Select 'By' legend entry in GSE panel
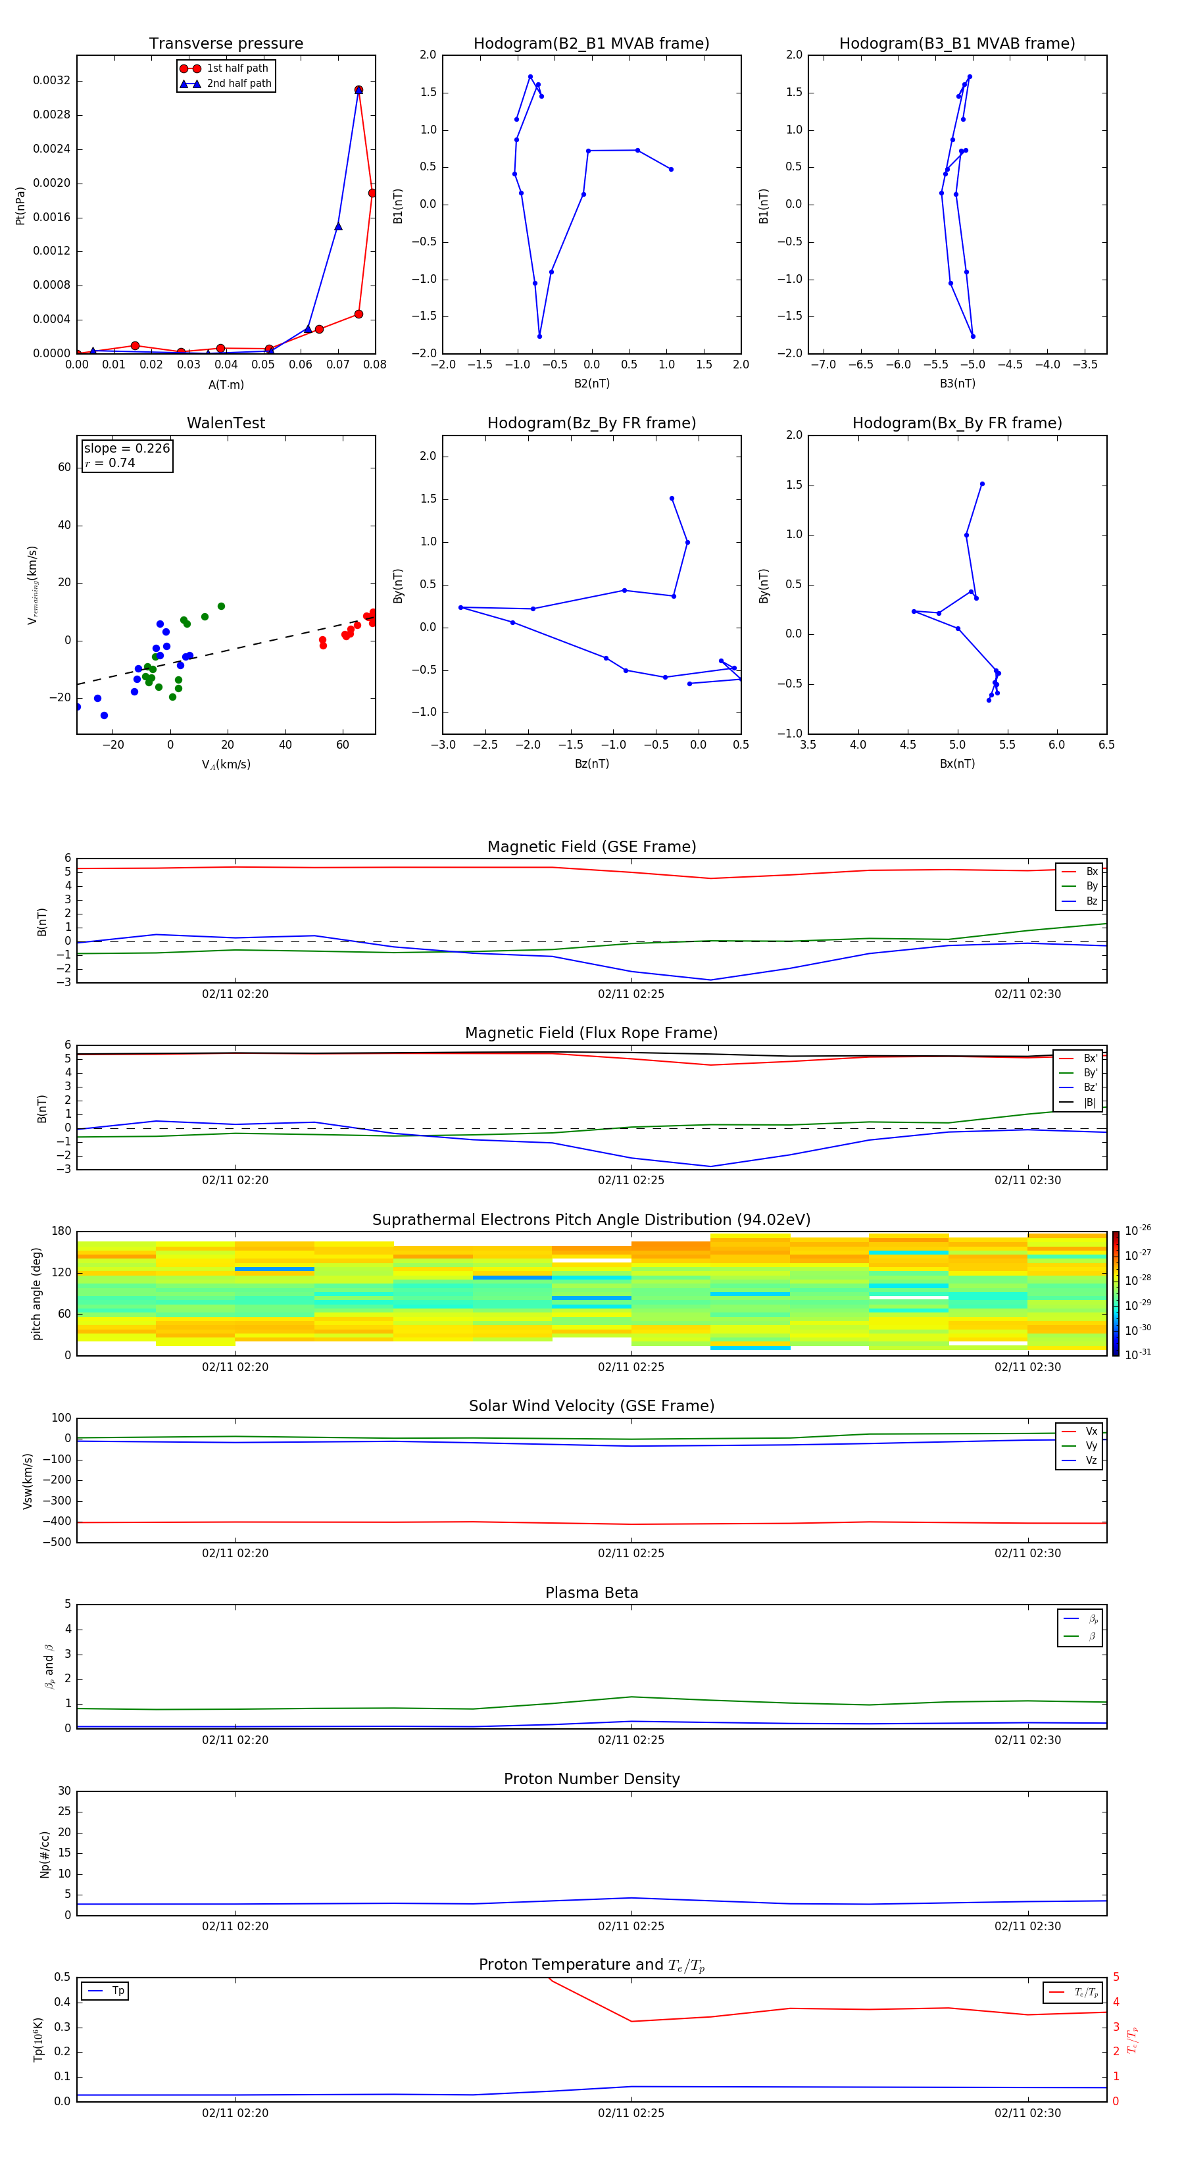Viewport: 1184px width, 2171px height. pyautogui.click(x=1079, y=886)
